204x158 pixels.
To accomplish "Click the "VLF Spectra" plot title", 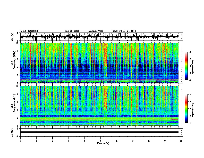I will tap(29, 31).
